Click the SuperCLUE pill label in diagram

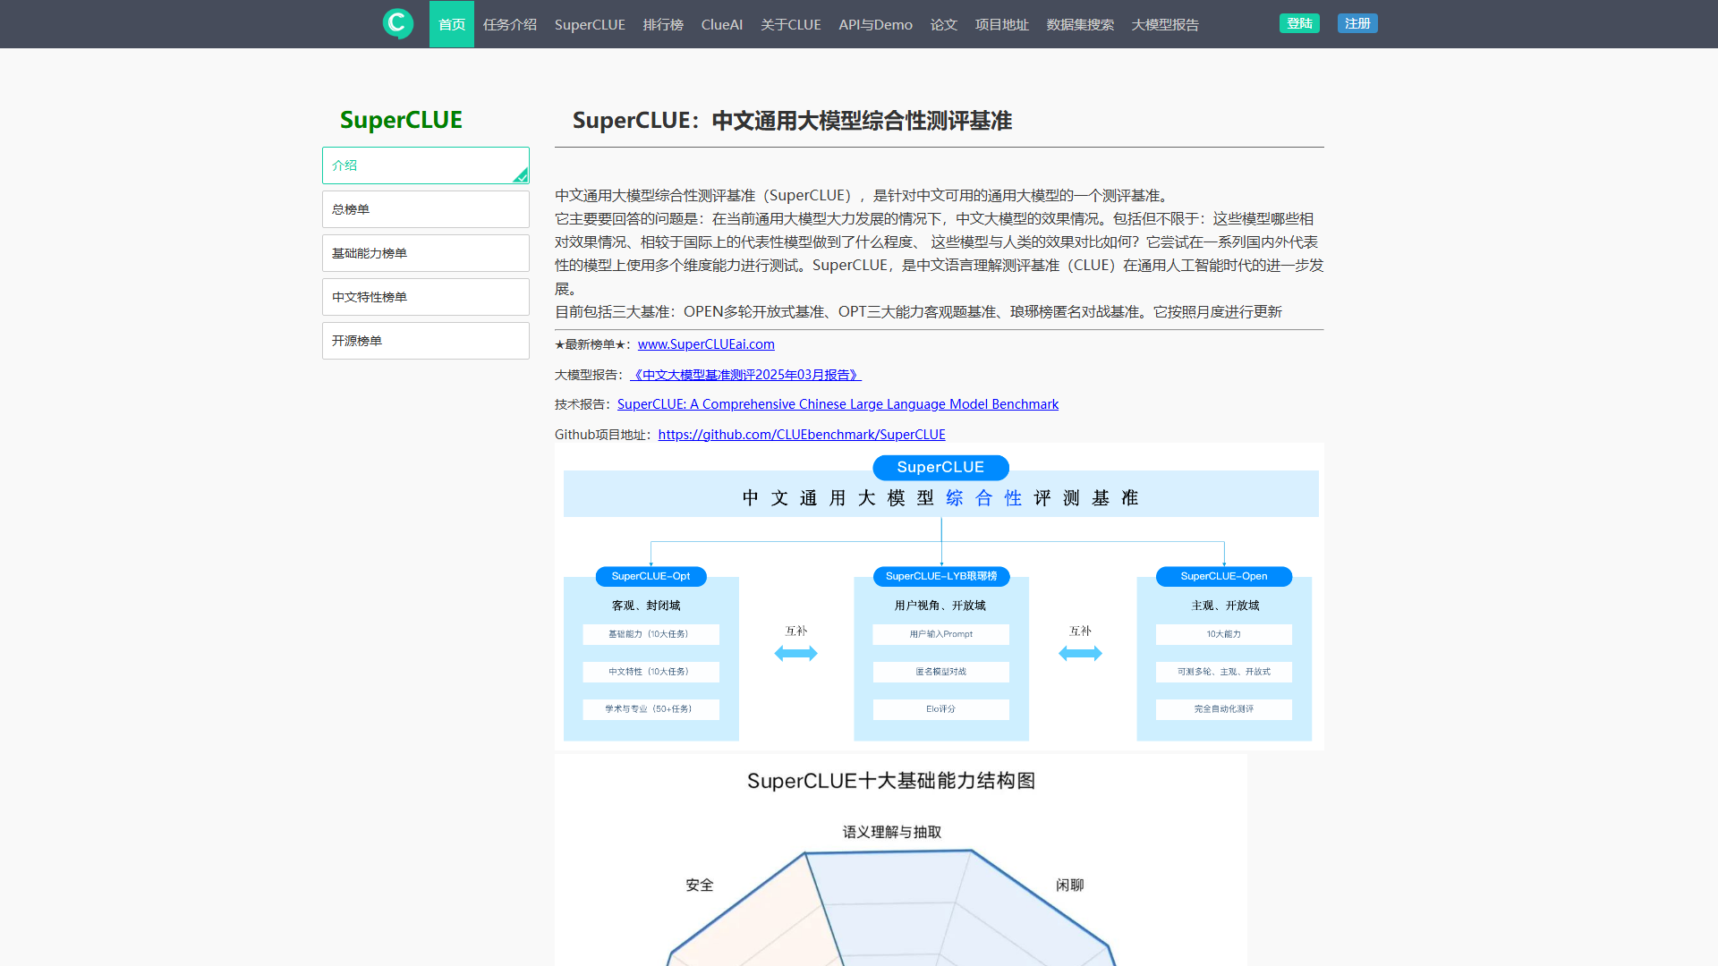pyautogui.click(x=940, y=467)
